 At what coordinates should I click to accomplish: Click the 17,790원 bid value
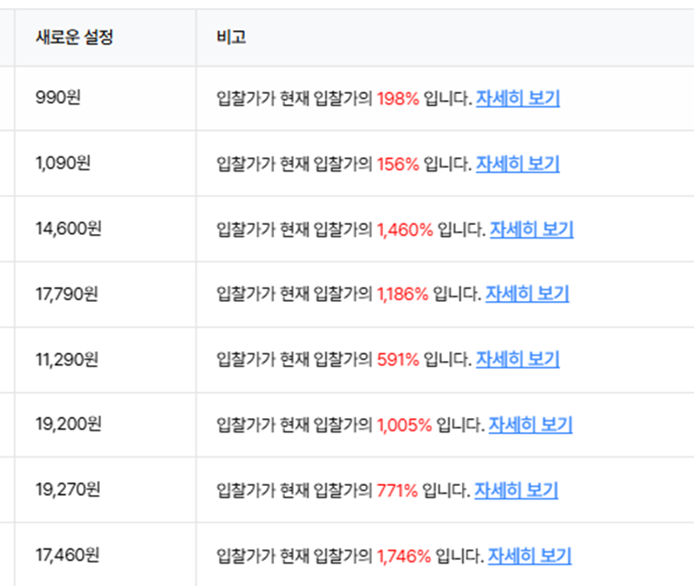click(67, 294)
